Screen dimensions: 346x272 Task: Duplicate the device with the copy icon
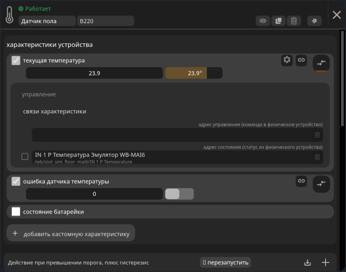(278, 21)
